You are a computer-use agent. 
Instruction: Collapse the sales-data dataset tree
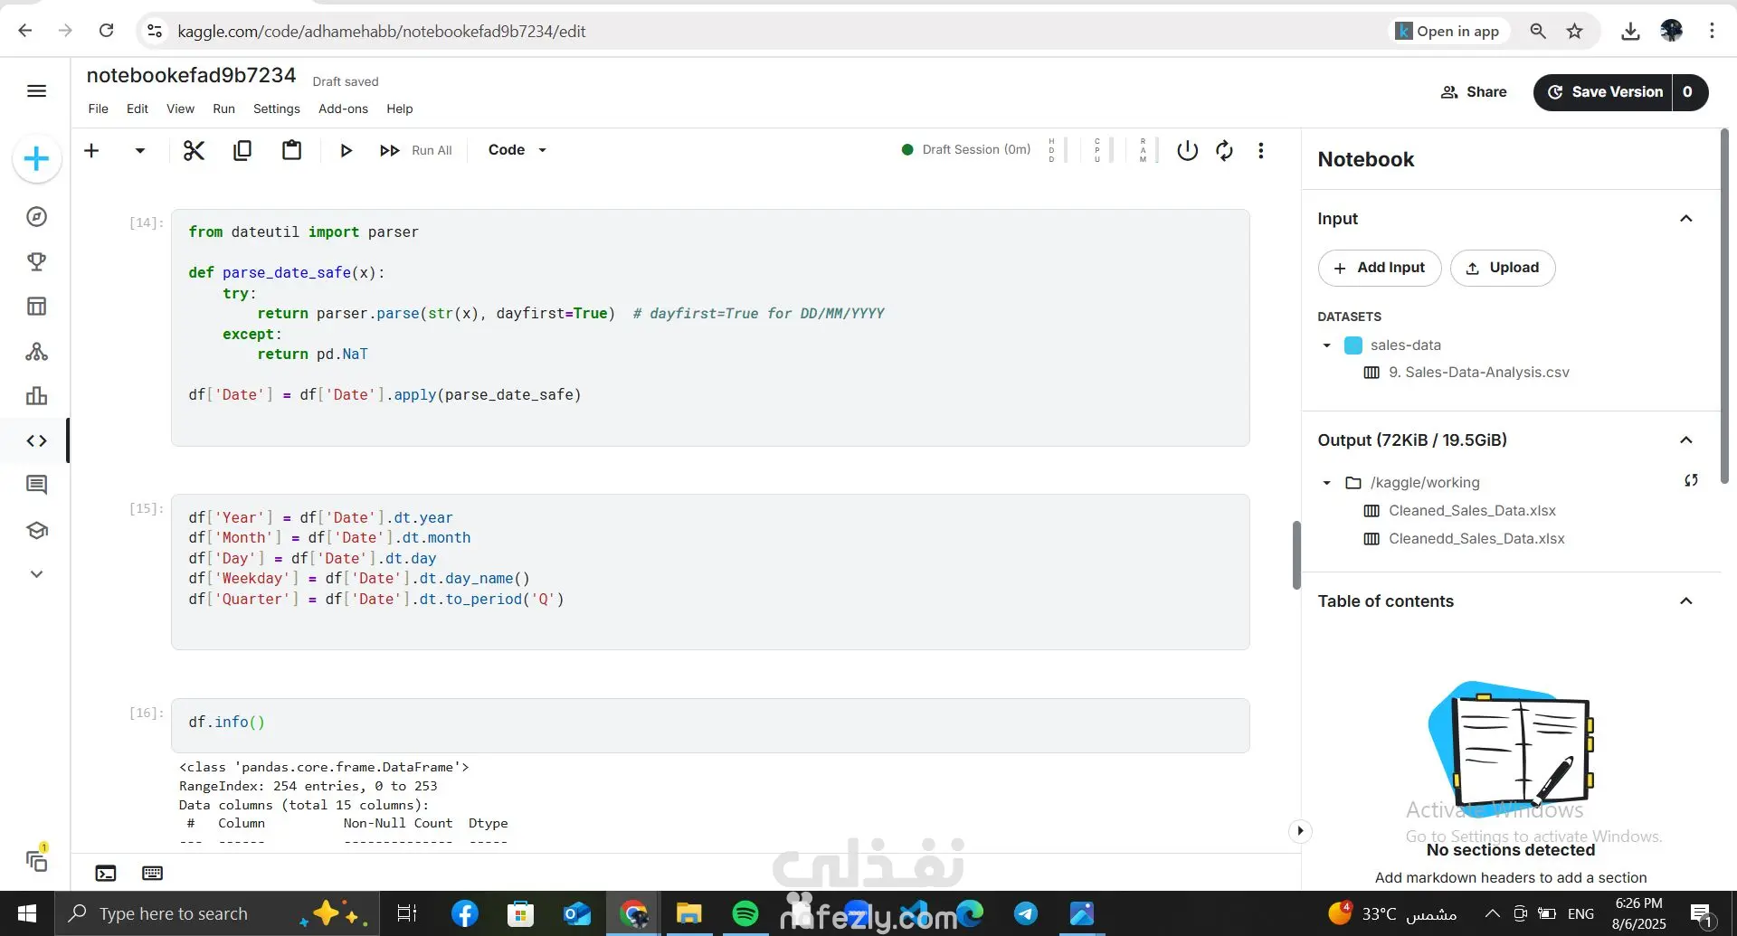click(1327, 345)
